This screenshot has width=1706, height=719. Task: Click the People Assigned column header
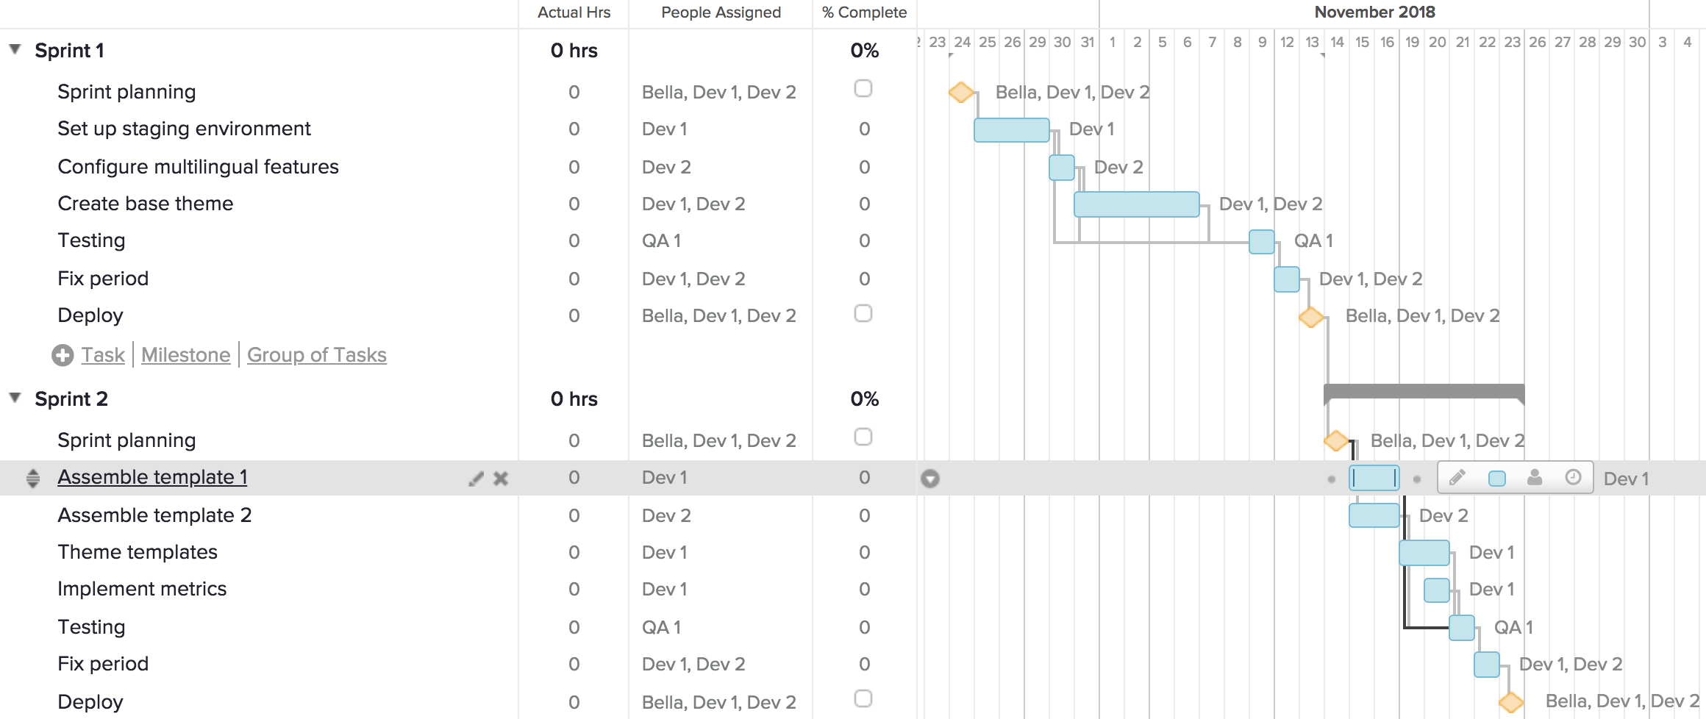(720, 12)
